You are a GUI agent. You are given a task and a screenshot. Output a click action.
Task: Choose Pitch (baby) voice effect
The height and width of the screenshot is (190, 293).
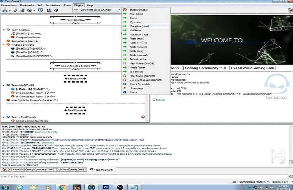[146, 51]
